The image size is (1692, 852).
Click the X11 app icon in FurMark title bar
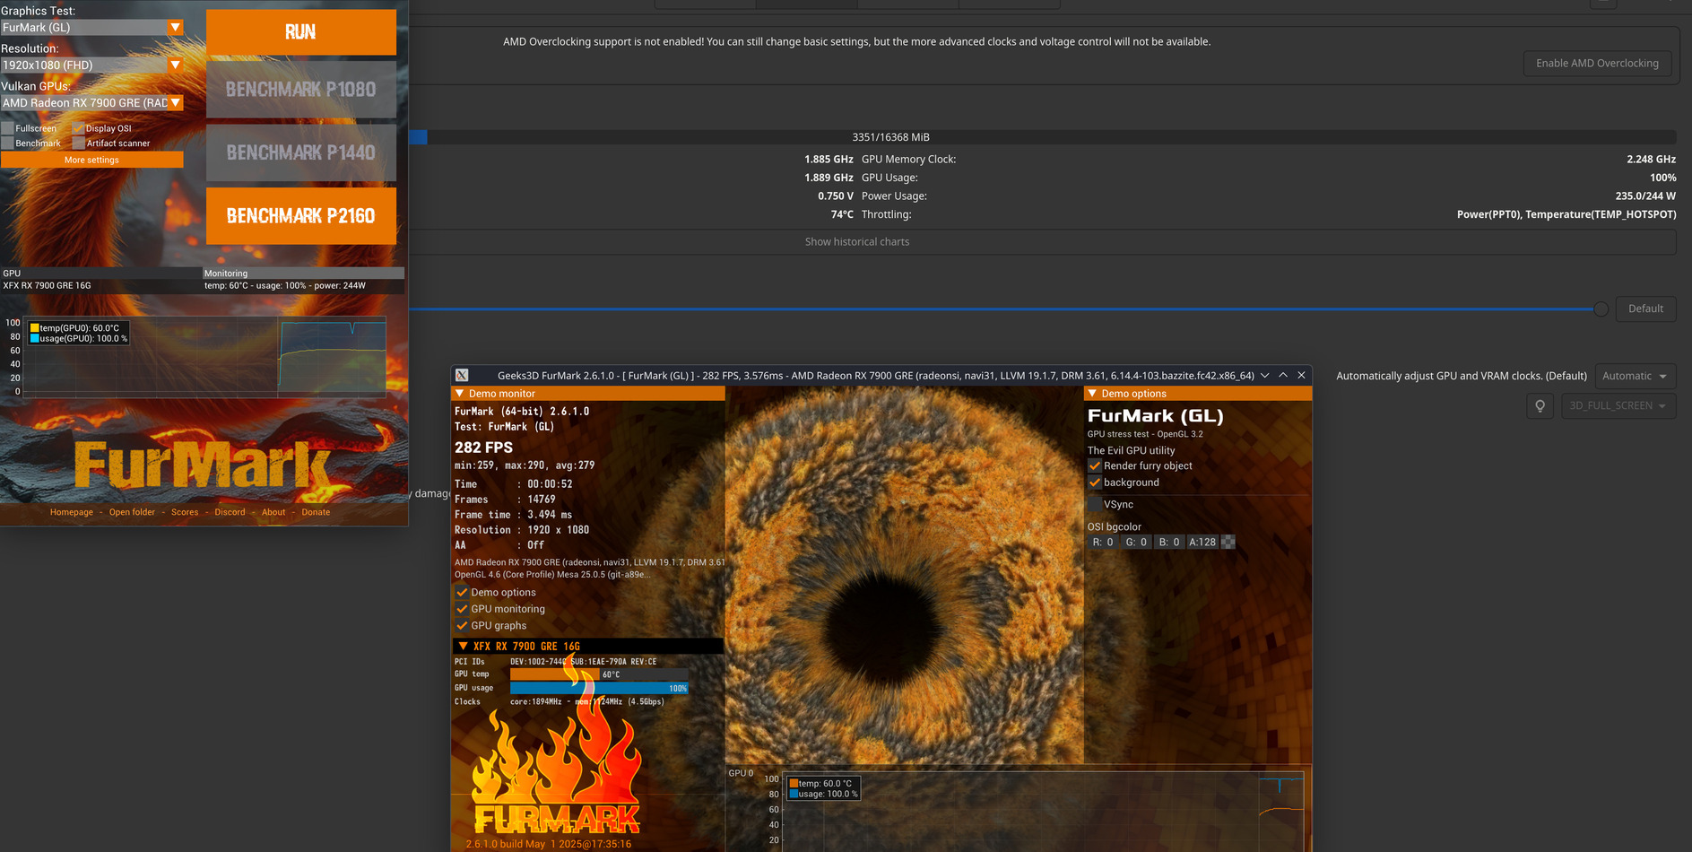[462, 376]
